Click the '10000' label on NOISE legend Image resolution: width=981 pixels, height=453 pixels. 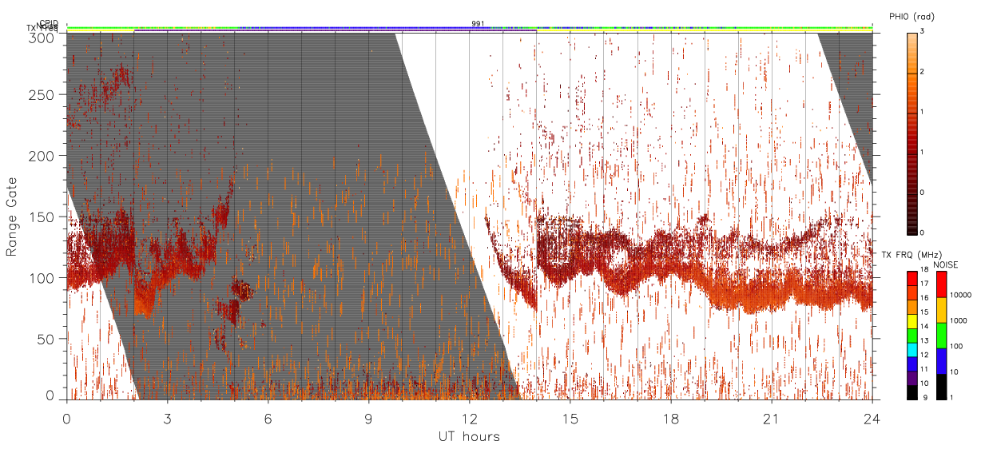pyautogui.click(x=959, y=295)
